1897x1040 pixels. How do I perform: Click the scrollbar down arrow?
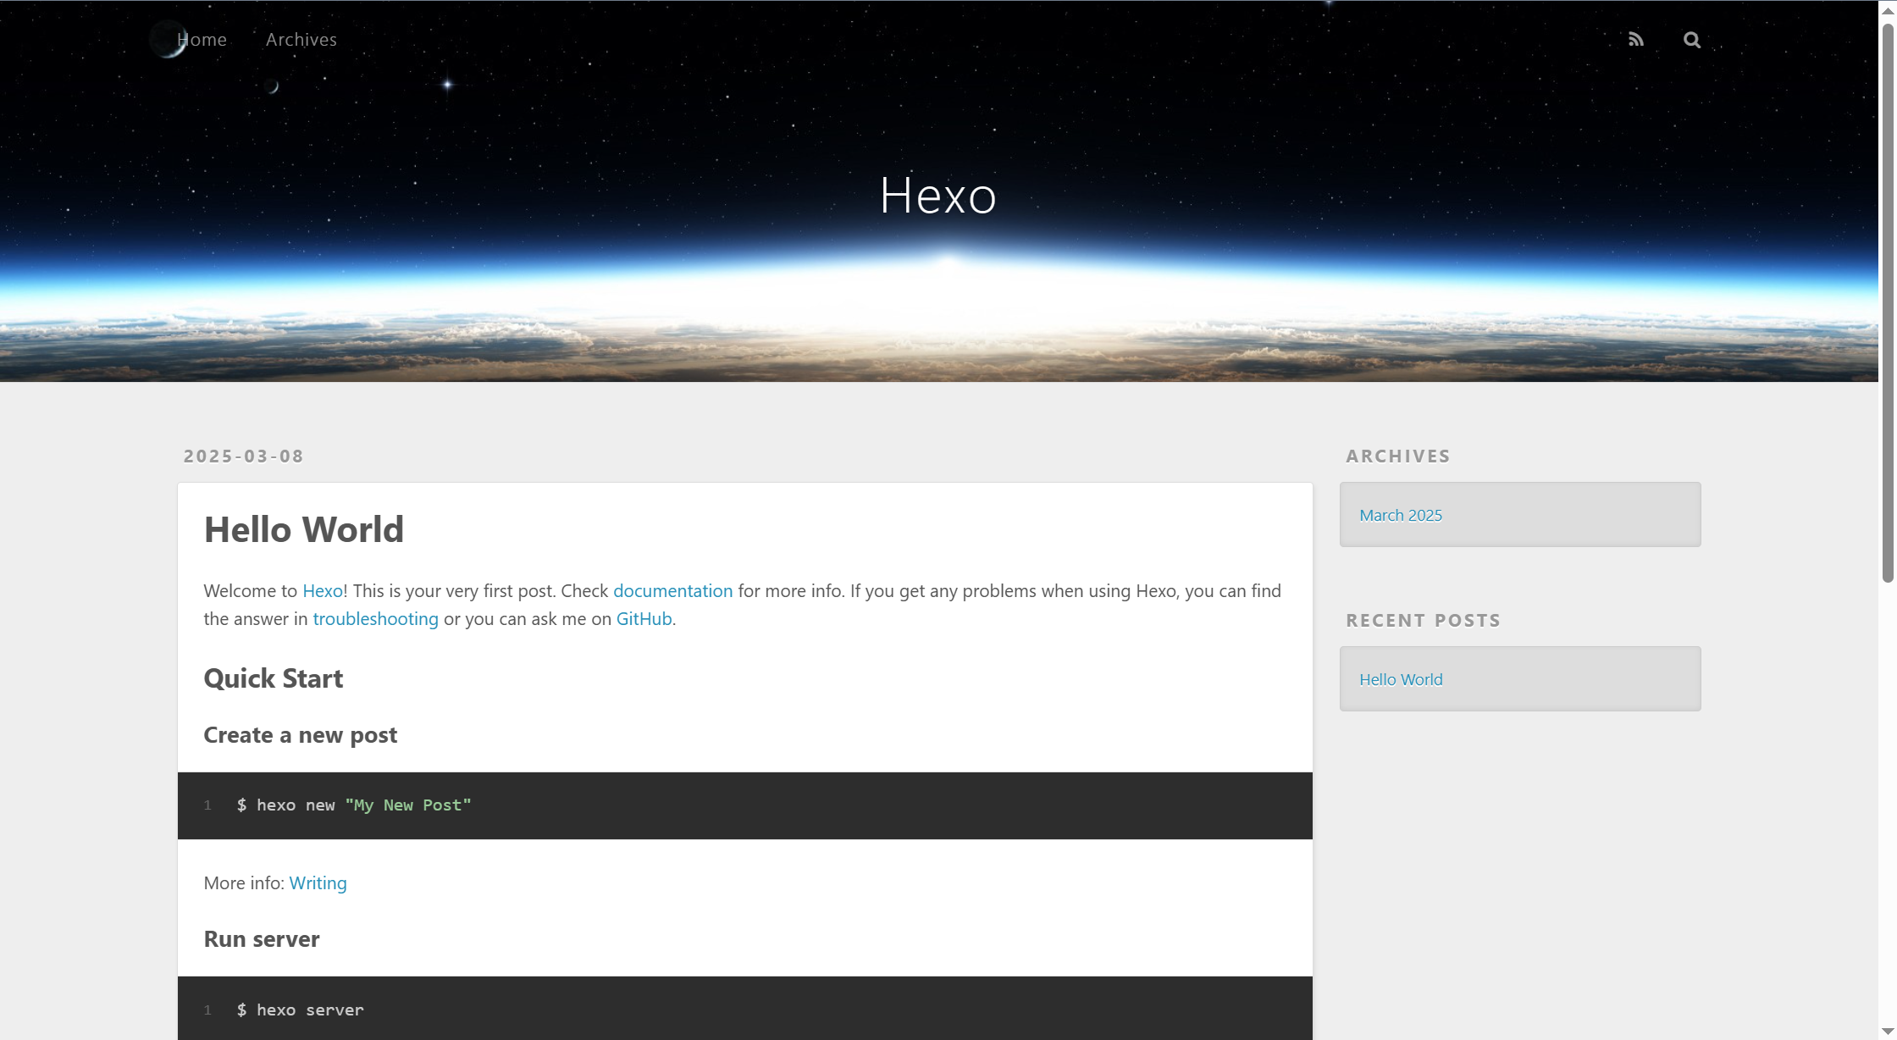(1888, 1031)
